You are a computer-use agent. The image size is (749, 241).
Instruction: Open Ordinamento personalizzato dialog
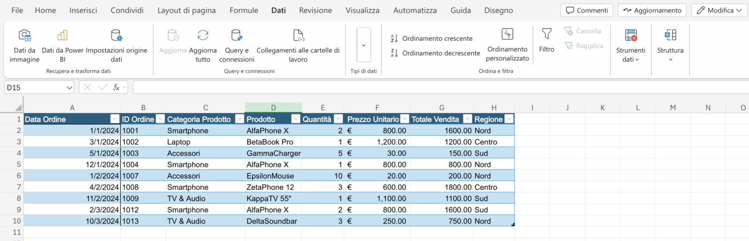507,35
